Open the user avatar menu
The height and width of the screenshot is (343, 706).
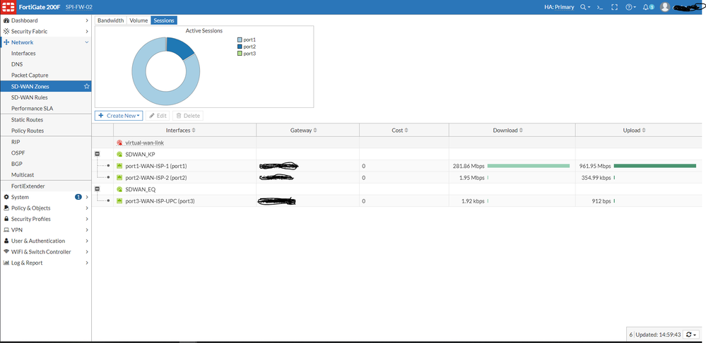pos(665,7)
